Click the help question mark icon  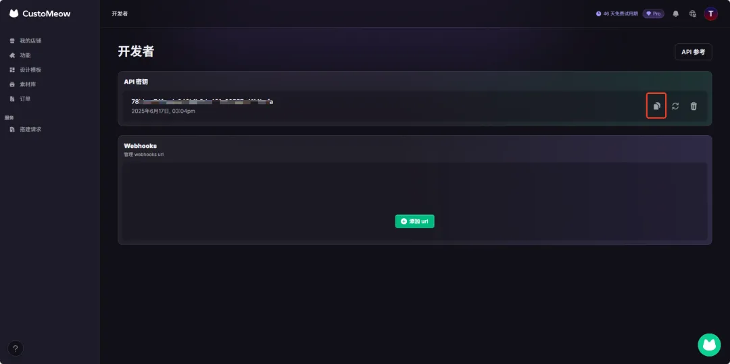tap(16, 348)
